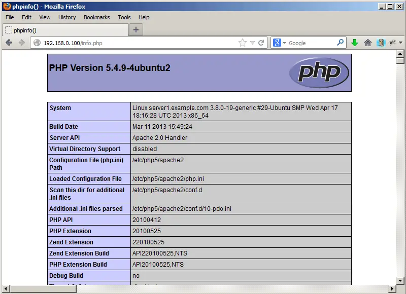The image size is (406, 294).
Task: Click the 'Apache 2.0 Handler' value
Action: click(x=160, y=137)
